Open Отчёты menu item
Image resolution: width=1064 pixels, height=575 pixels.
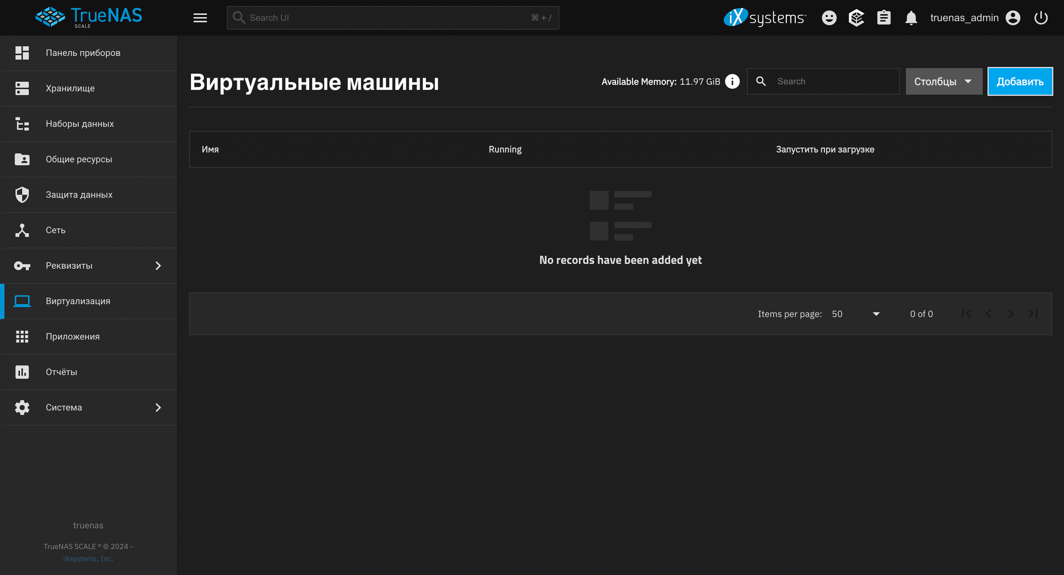click(x=89, y=372)
